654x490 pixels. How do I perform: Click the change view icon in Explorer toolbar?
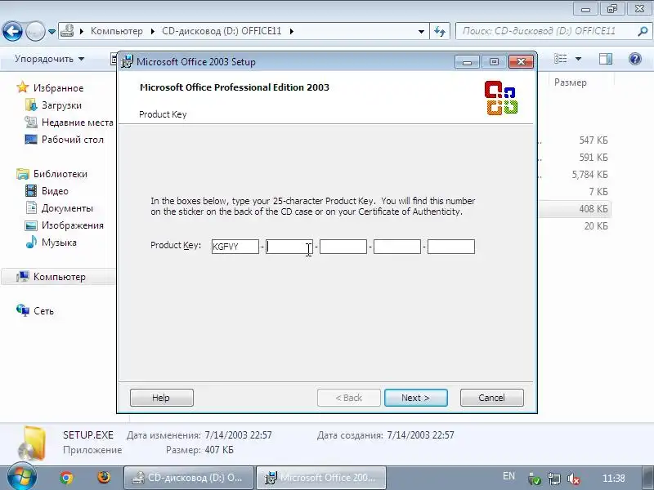click(x=560, y=59)
